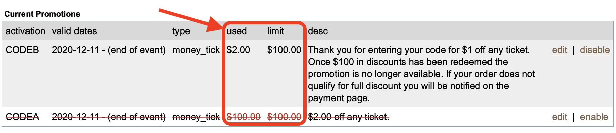Screen dimensions: 616x133
Task: Click the red $100.00 used amount for CODEA
Action: (244, 117)
